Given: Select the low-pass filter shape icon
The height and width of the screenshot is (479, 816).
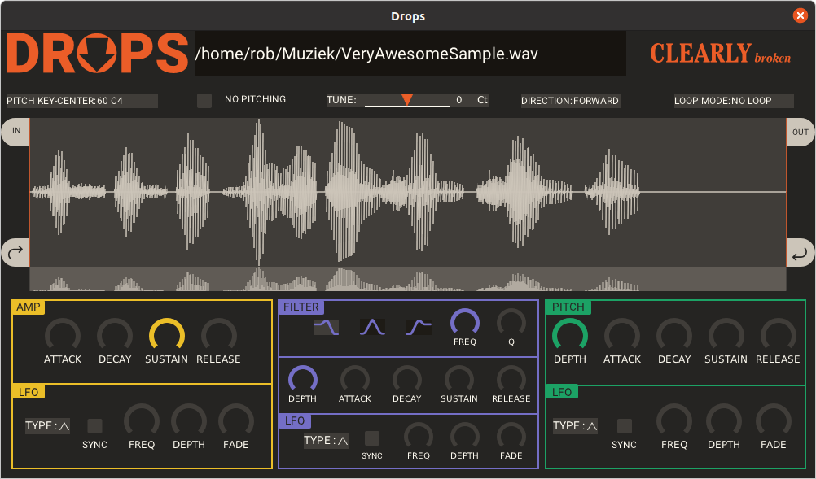Looking at the screenshot, I should point(326,327).
